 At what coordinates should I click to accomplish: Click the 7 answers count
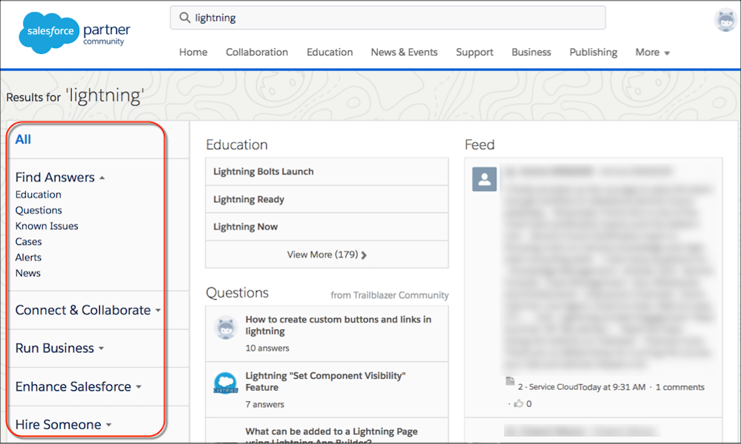265,404
